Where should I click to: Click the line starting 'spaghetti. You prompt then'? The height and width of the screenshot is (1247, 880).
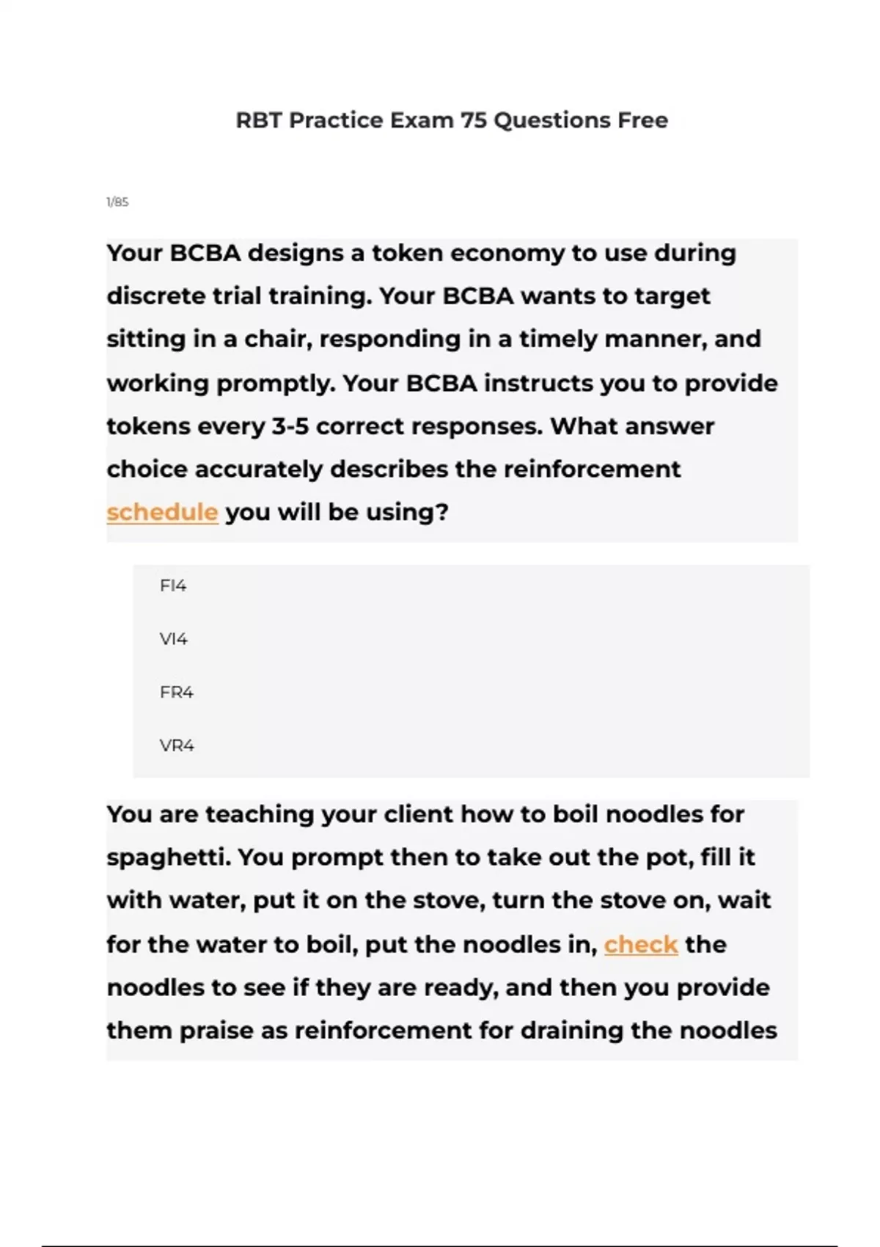430,857
